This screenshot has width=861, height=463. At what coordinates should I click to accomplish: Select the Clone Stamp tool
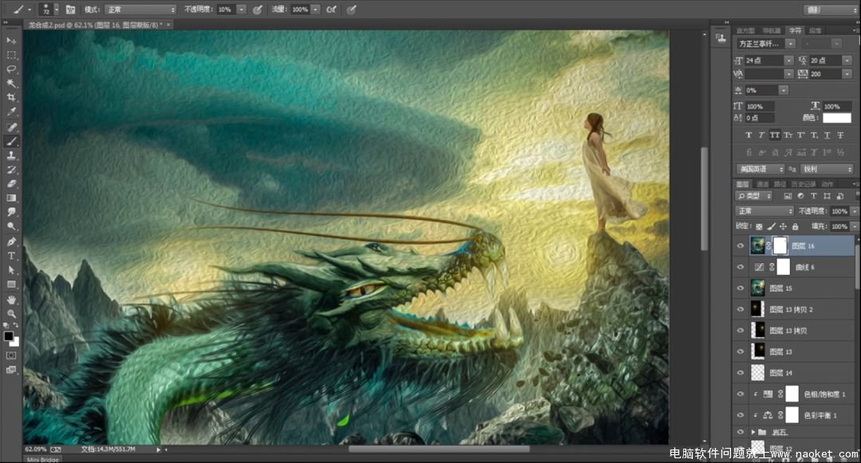tap(11, 155)
